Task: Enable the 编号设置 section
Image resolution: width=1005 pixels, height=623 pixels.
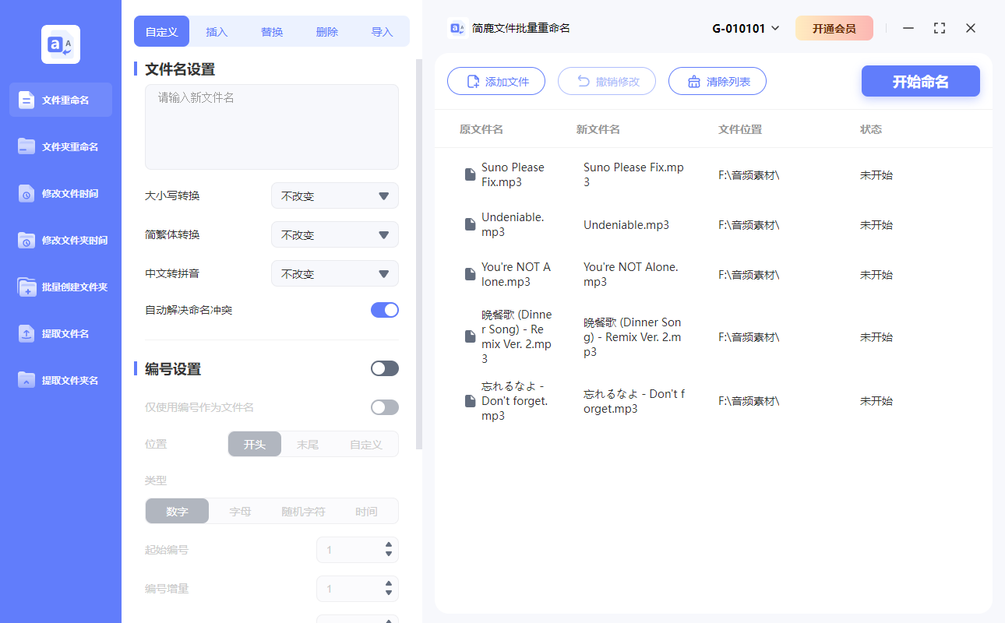Action: coord(384,368)
